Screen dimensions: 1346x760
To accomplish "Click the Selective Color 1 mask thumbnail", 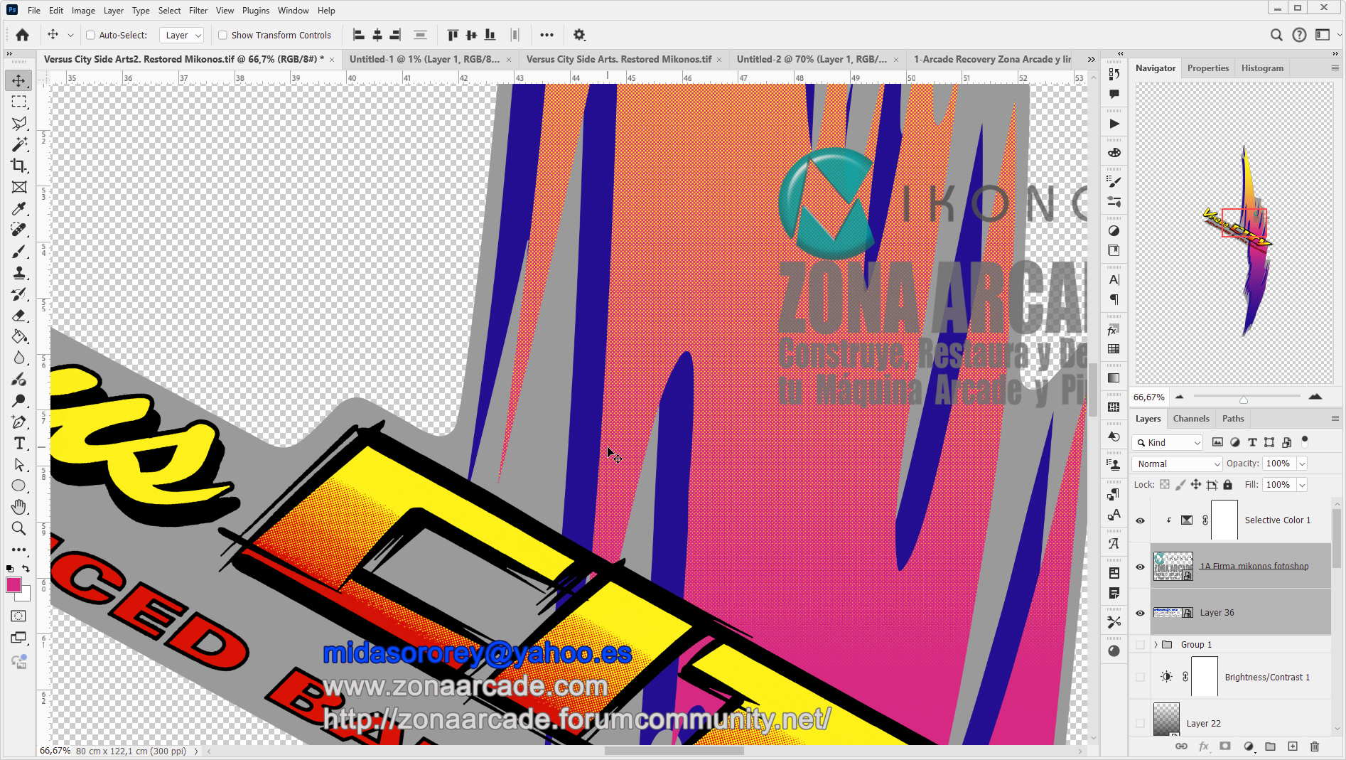I will pos(1224,520).
